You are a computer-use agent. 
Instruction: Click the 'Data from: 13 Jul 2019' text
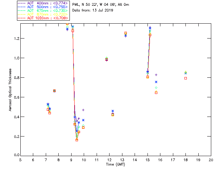tap(93, 10)
